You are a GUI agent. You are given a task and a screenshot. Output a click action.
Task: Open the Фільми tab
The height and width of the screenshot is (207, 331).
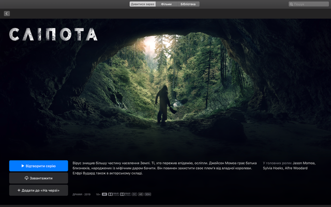[166, 4]
